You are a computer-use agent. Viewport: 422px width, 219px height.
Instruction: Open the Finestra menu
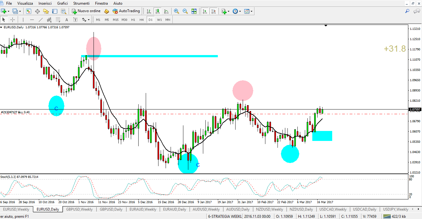click(x=102, y=3)
